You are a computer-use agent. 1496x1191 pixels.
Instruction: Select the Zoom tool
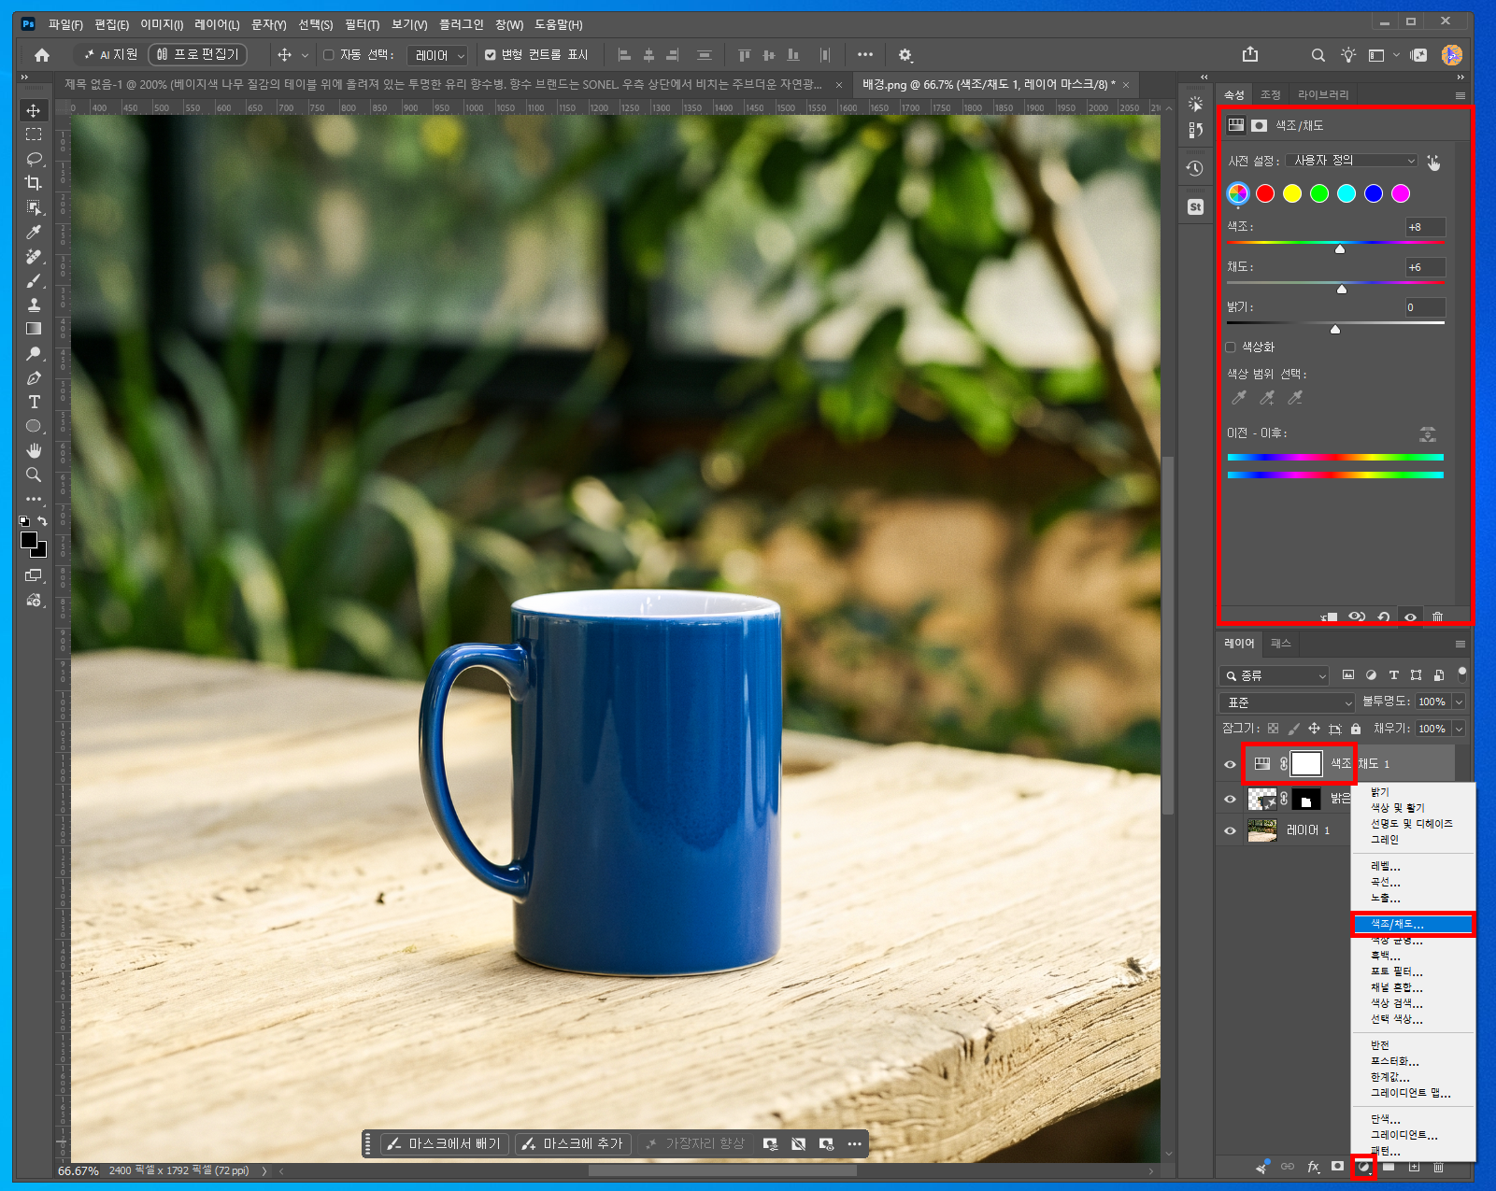coord(34,475)
